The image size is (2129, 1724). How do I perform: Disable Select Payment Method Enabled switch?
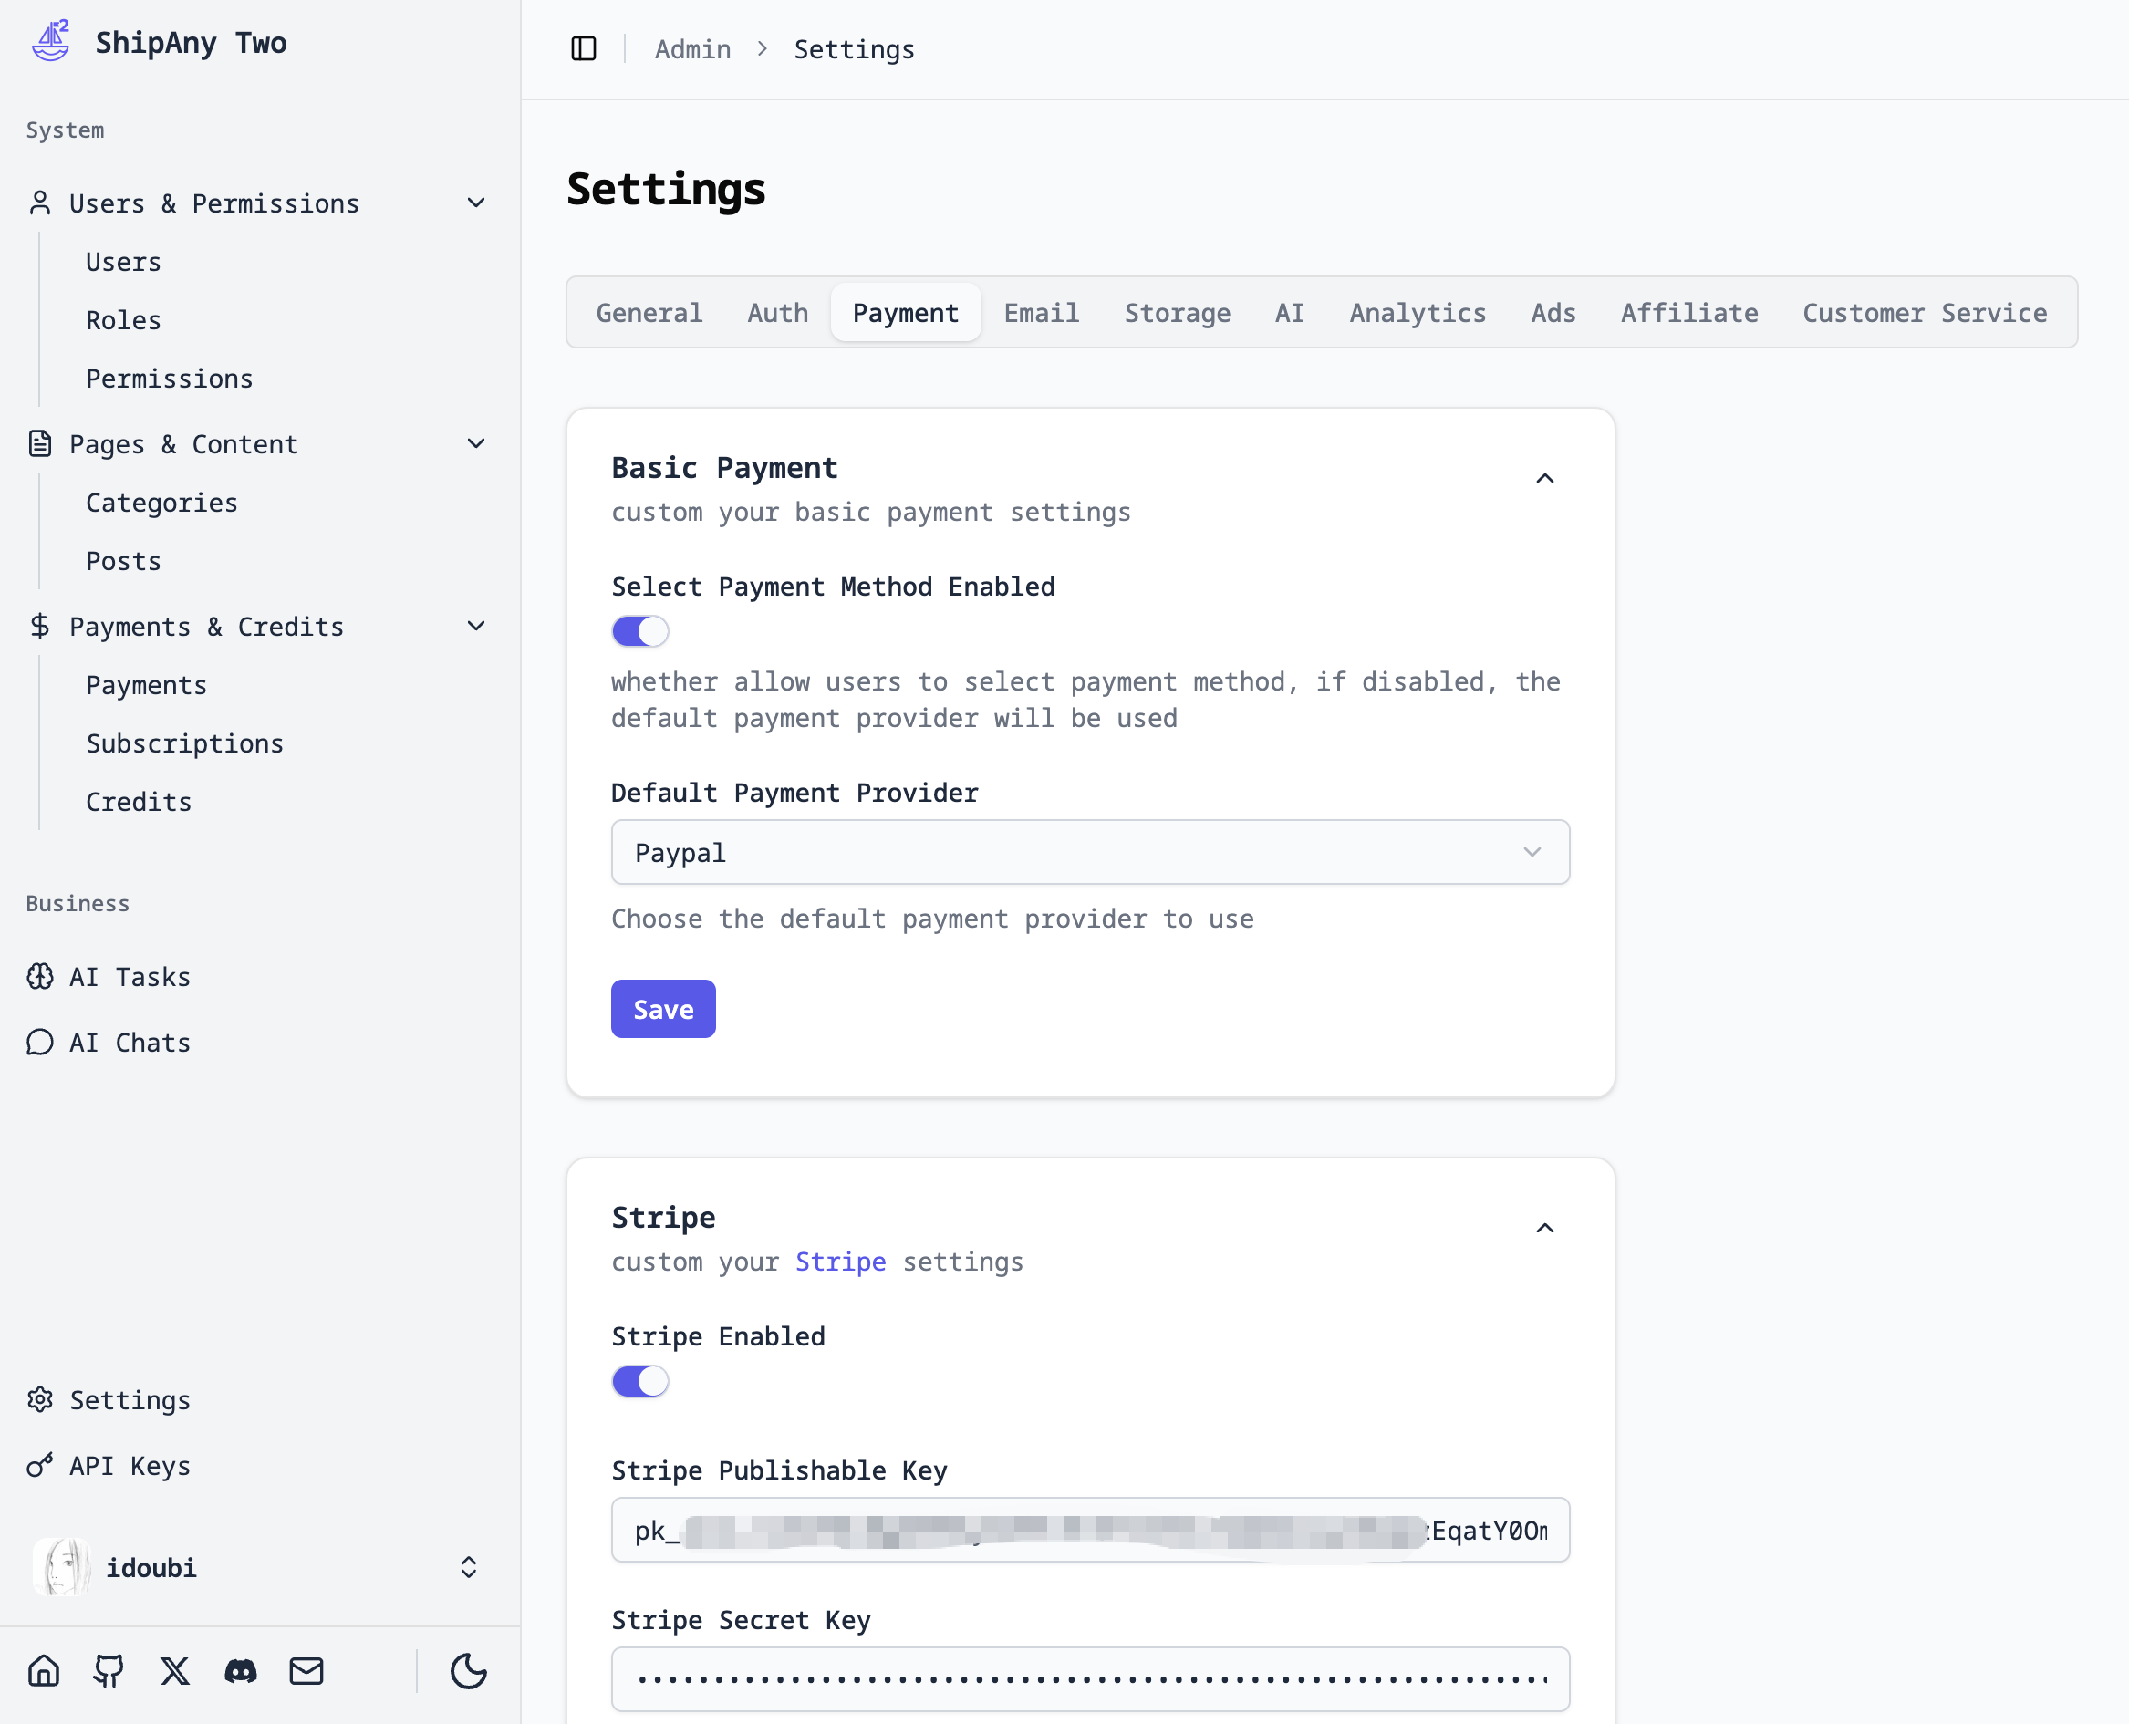(x=639, y=630)
